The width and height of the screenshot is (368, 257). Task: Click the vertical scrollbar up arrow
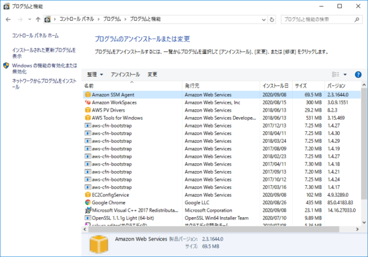coord(364,85)
